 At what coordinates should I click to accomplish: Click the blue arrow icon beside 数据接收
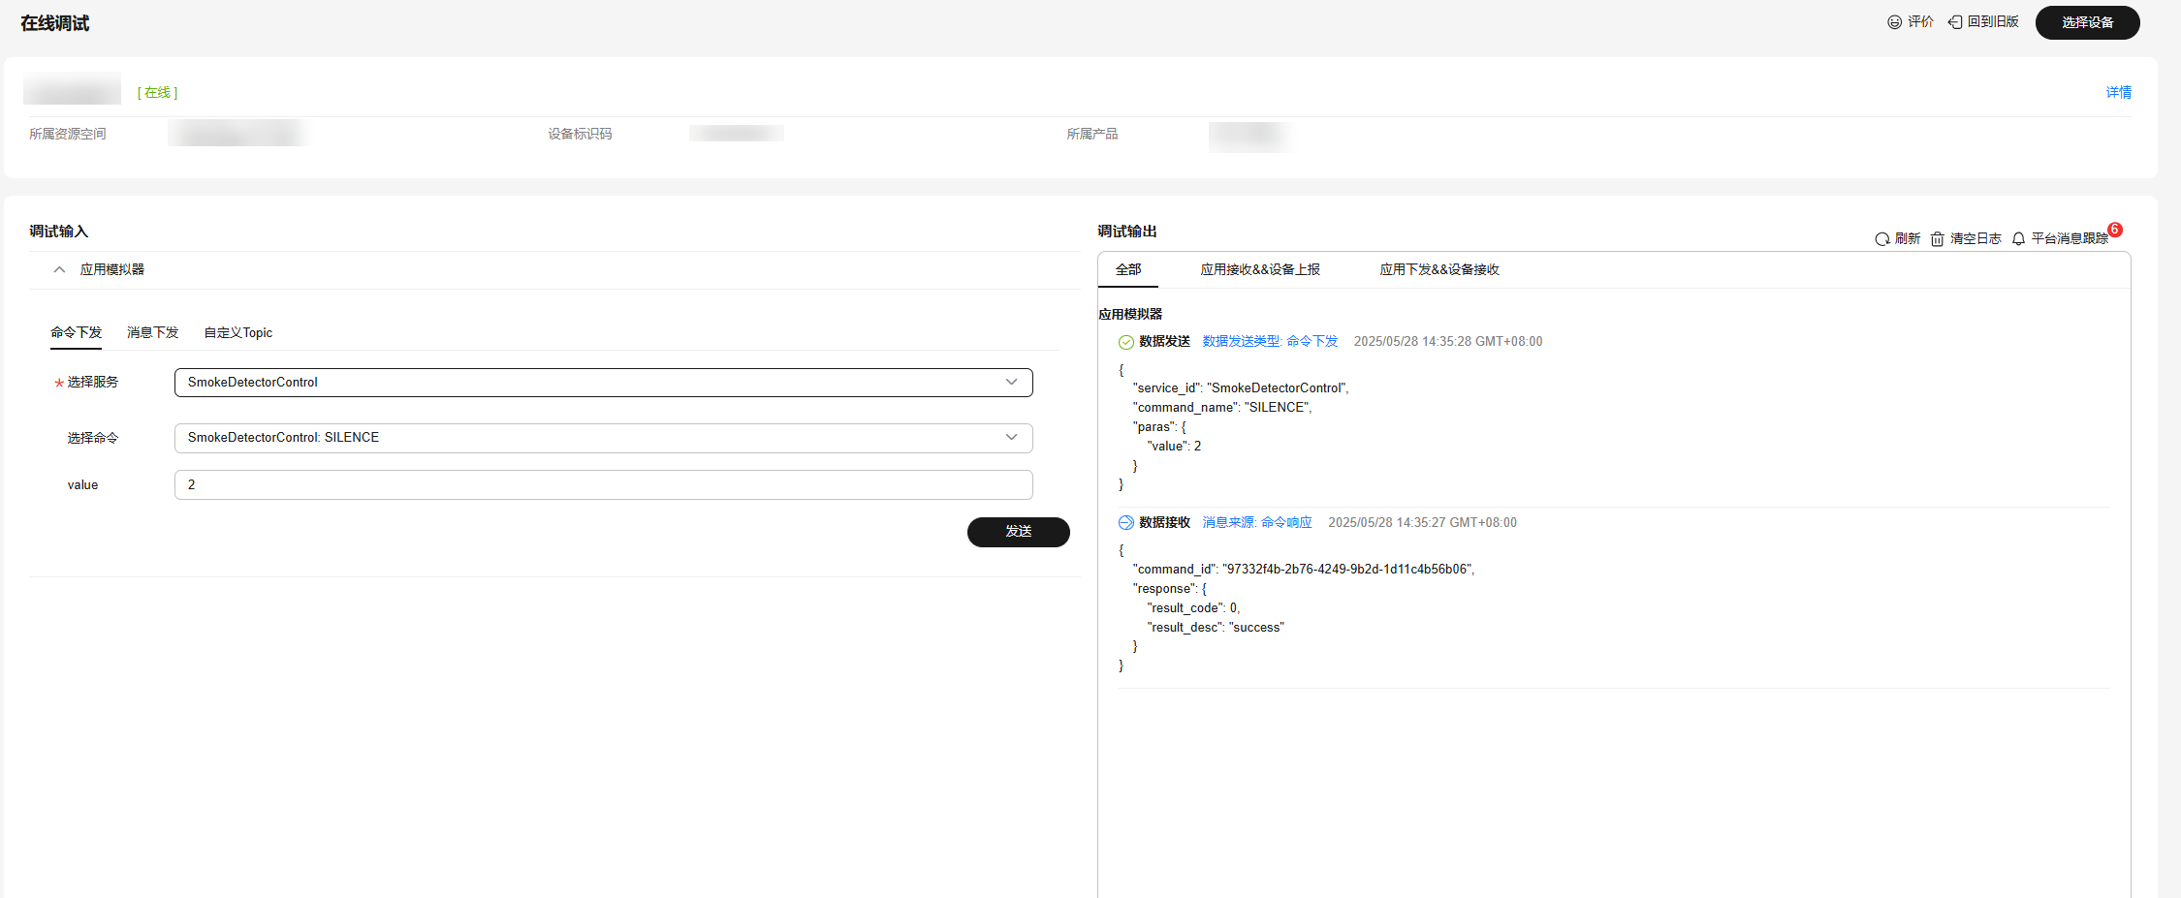click(1125, 523)
